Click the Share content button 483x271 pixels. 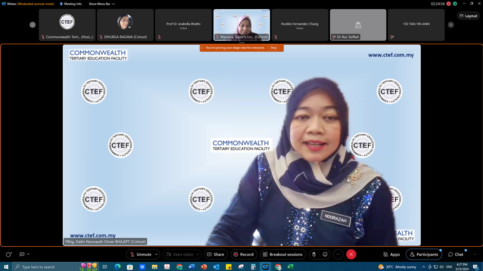tap(216, 255)
